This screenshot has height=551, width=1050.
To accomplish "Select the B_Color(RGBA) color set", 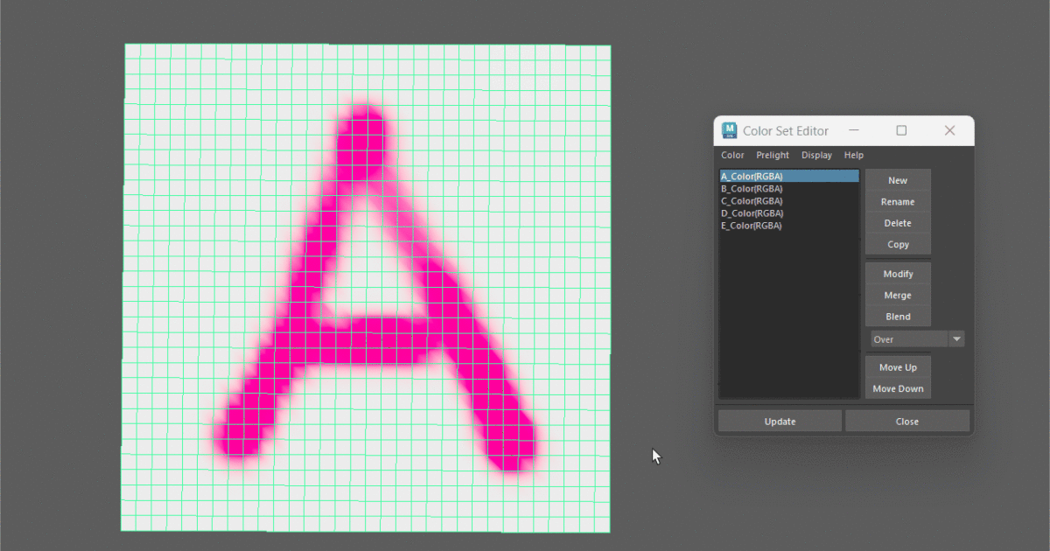I will coord(752,189).
